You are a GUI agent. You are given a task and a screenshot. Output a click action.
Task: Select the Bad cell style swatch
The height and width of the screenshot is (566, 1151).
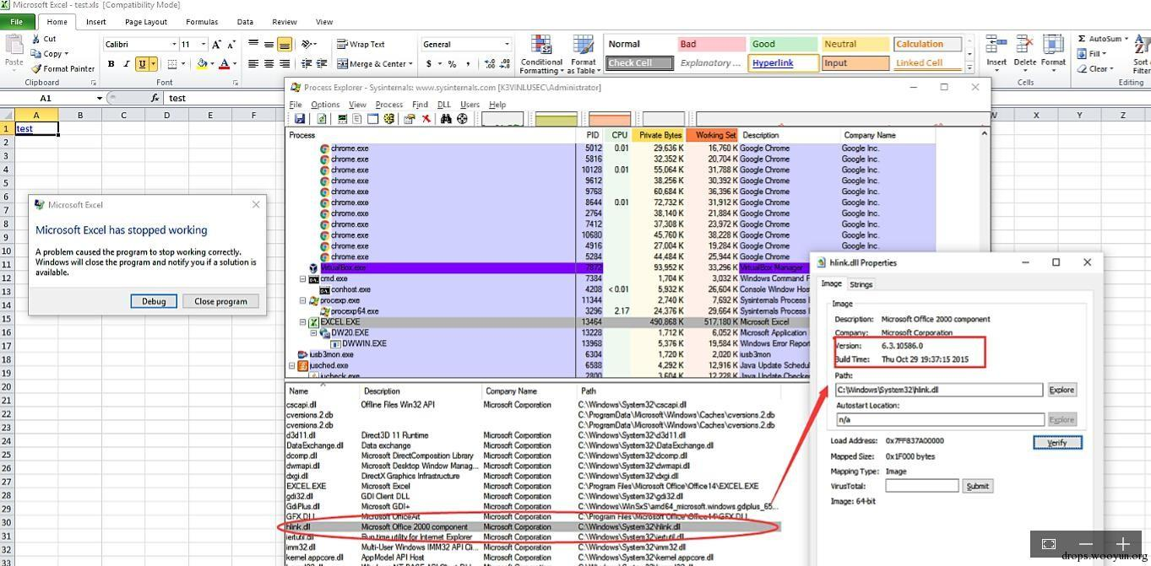(x=710, y=44)
